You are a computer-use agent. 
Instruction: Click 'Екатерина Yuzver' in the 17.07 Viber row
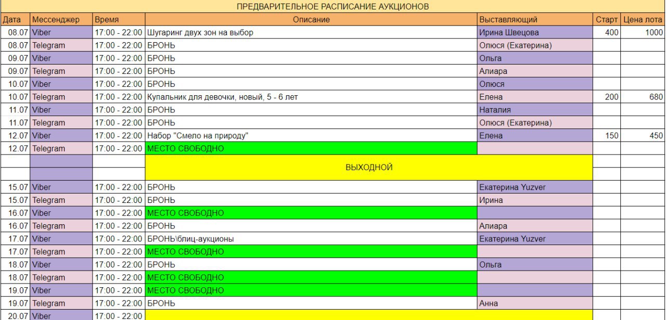click(535, 239)
